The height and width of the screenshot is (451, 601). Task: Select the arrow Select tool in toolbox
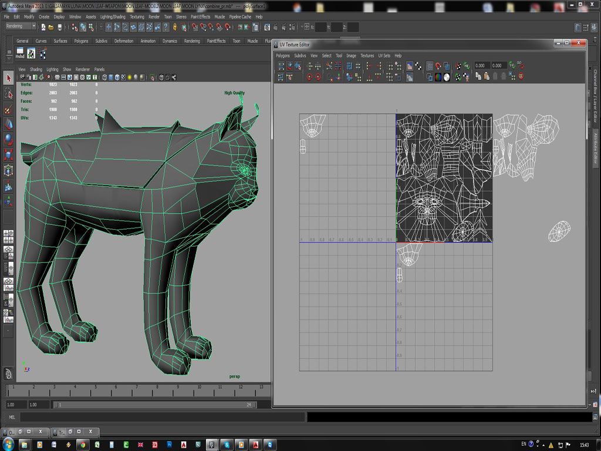8,78
